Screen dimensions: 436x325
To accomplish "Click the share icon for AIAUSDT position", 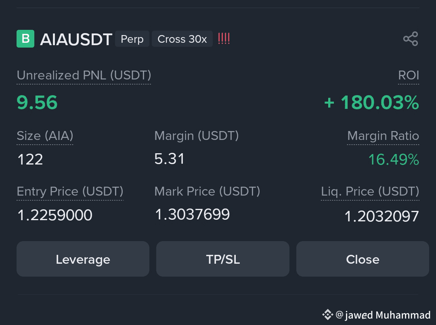I will [x=411, y=39].
